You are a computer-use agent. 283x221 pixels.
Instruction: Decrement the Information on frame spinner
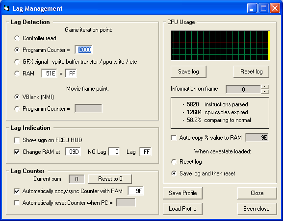[265, 92]
